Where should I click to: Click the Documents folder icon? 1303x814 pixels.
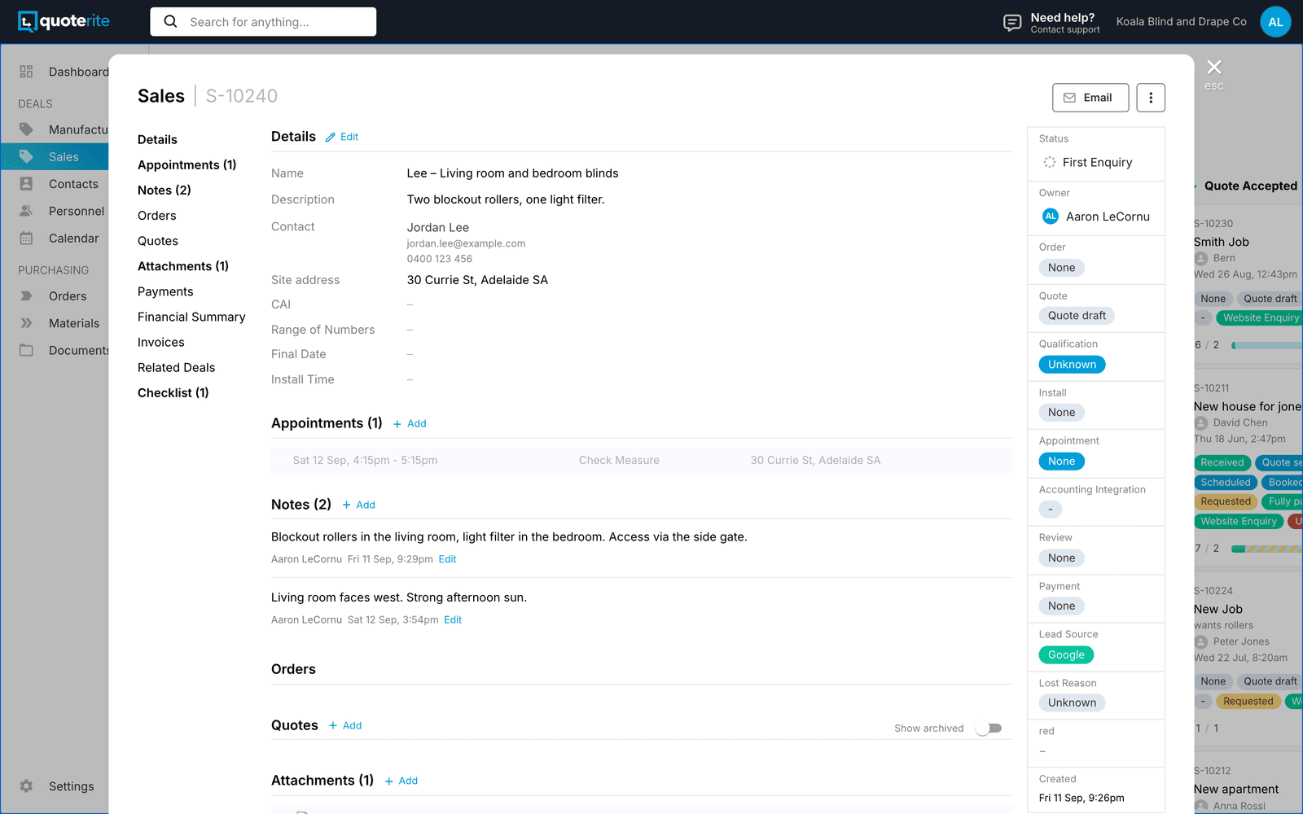click(26, 350)
